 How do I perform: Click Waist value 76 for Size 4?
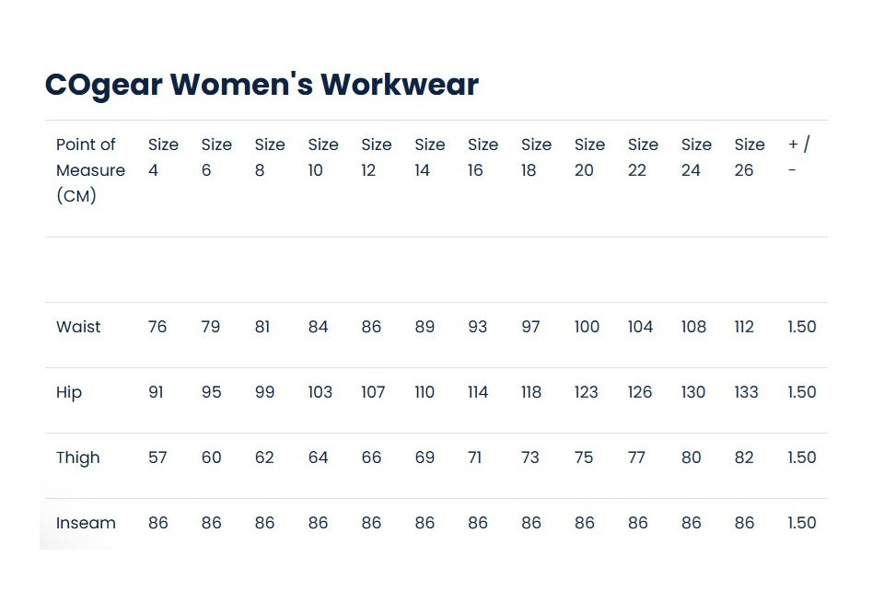pyautogui.click(x=157, y=327)
